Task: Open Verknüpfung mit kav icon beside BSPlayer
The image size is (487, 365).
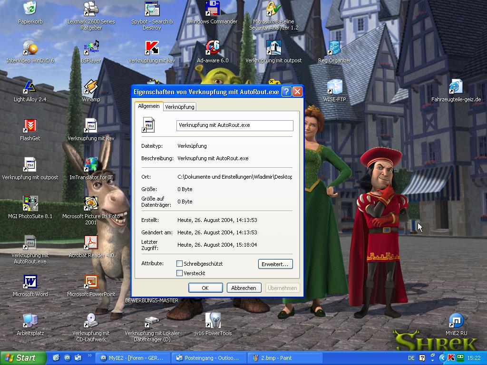Action: [152, 48]
